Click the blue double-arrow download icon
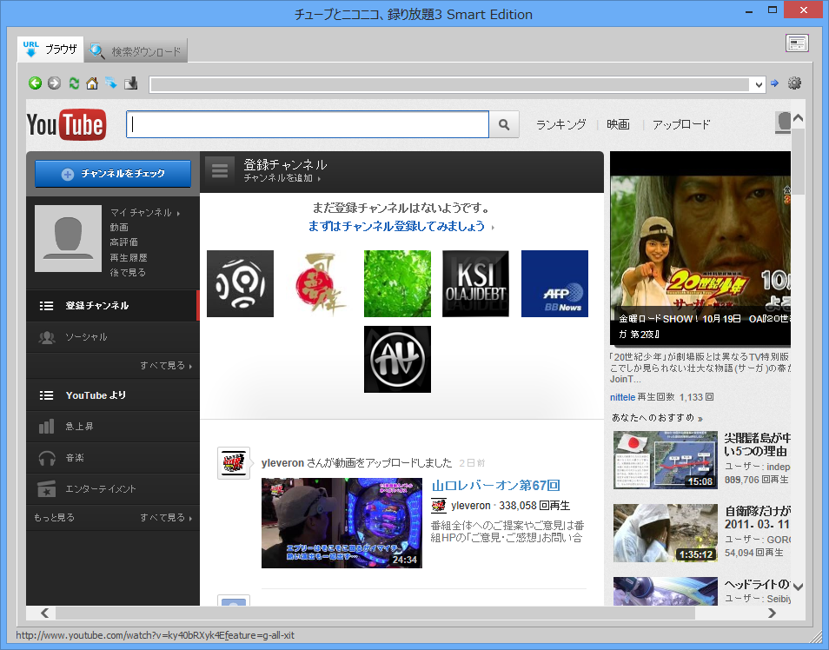 [x=111, y=83]
